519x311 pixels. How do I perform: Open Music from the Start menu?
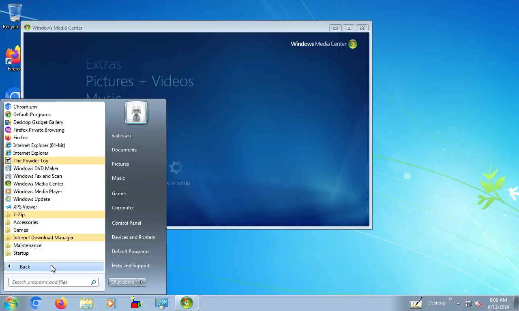(118, 178)
